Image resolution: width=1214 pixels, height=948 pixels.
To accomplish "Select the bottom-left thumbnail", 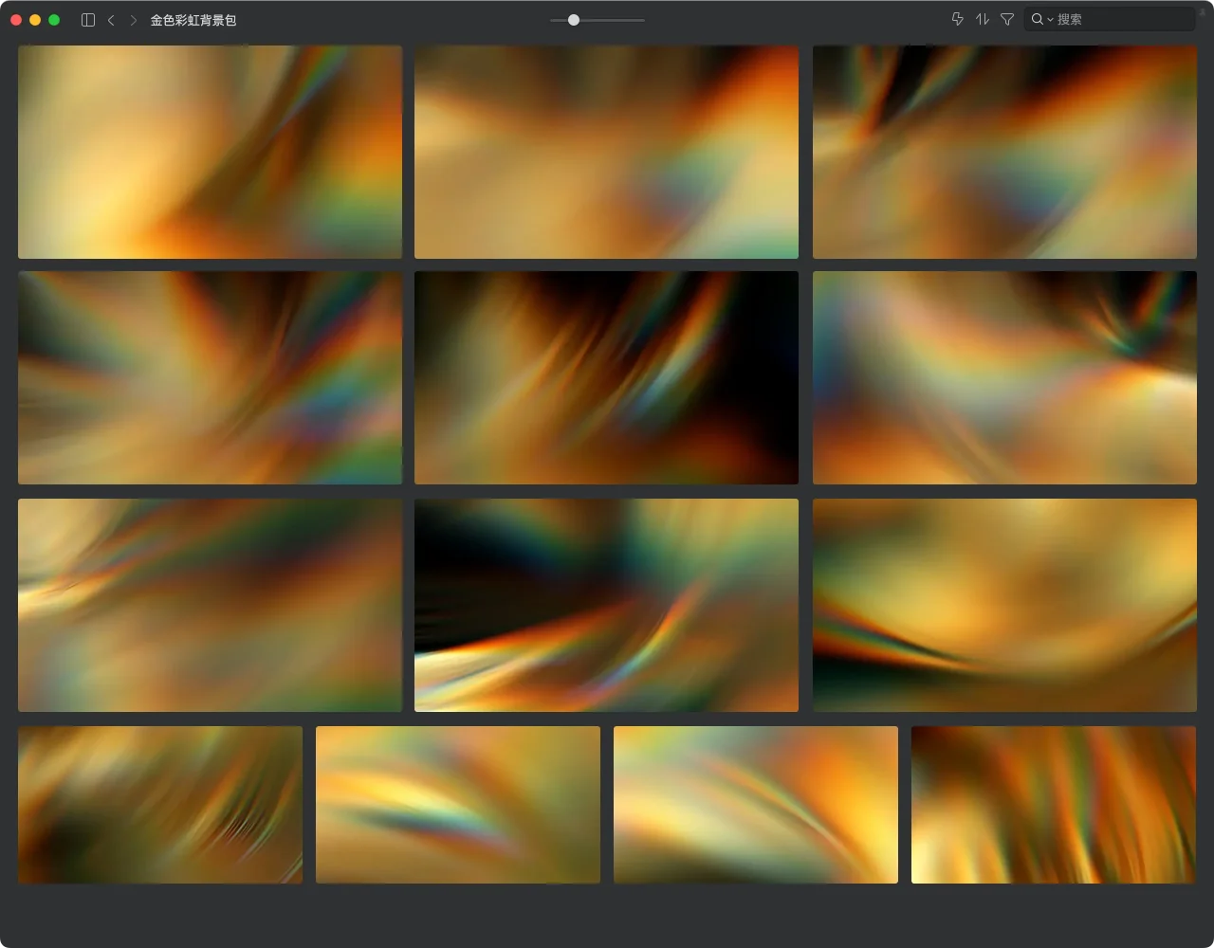I will coord(160,805).
